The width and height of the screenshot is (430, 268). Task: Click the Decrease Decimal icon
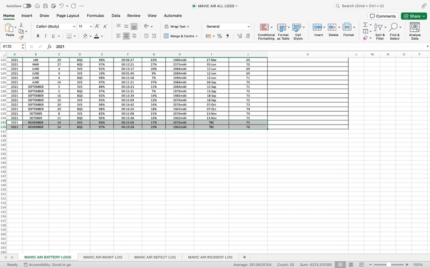pos(247,36)
